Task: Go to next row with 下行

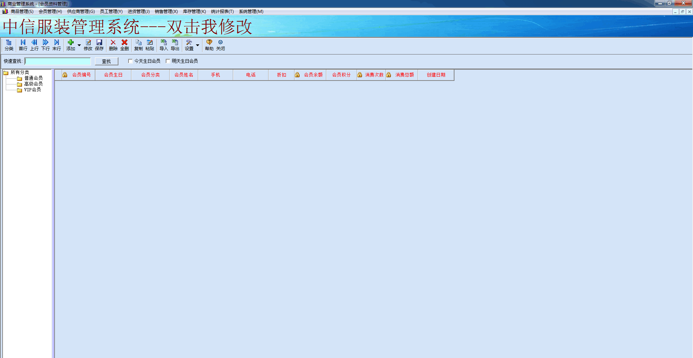Action: 45,45
